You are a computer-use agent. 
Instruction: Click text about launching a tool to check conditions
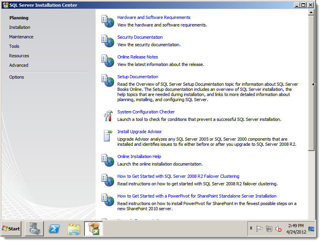[x=199, y=119]
